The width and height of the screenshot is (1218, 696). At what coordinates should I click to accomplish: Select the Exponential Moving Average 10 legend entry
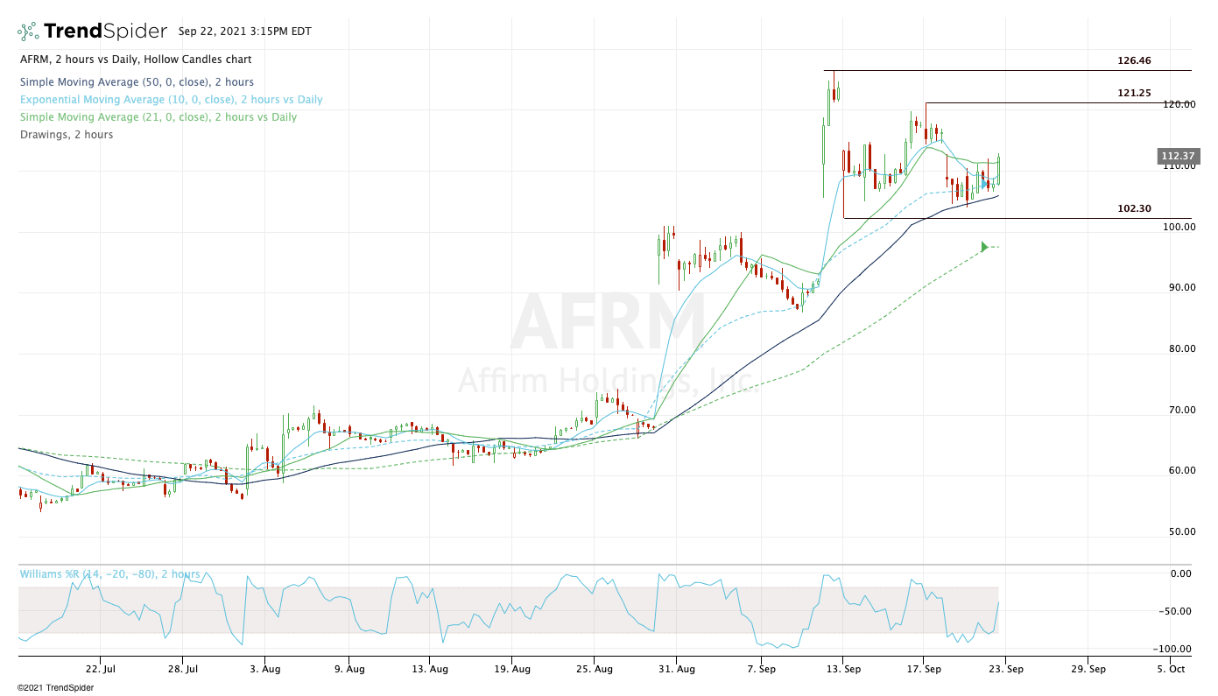pyautogui.click(x=171, y=100)
